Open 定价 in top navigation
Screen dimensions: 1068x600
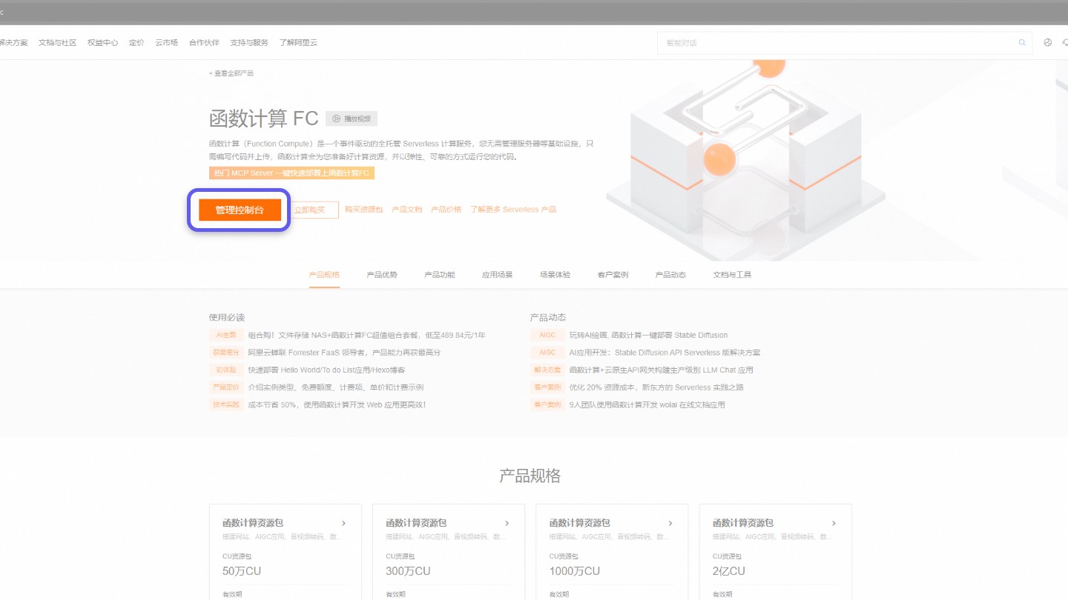pyautogui.click(x=136, y=43)
